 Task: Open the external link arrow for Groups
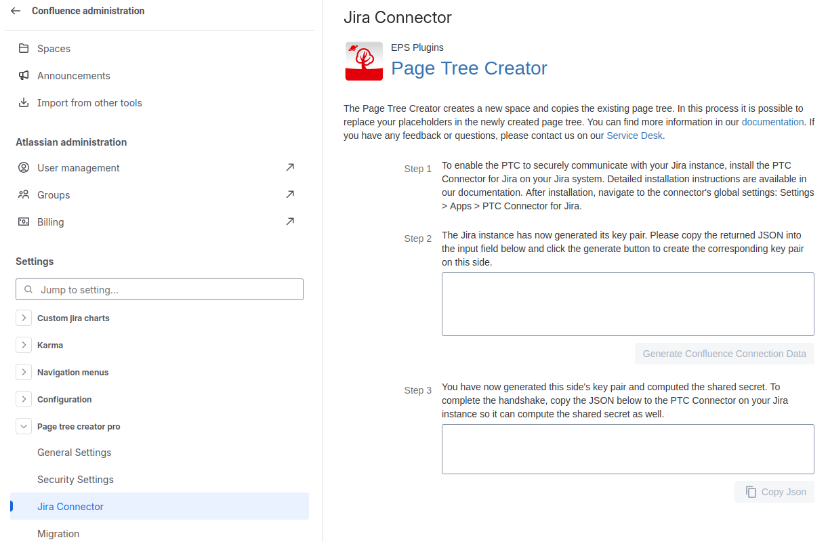(290, 195)
